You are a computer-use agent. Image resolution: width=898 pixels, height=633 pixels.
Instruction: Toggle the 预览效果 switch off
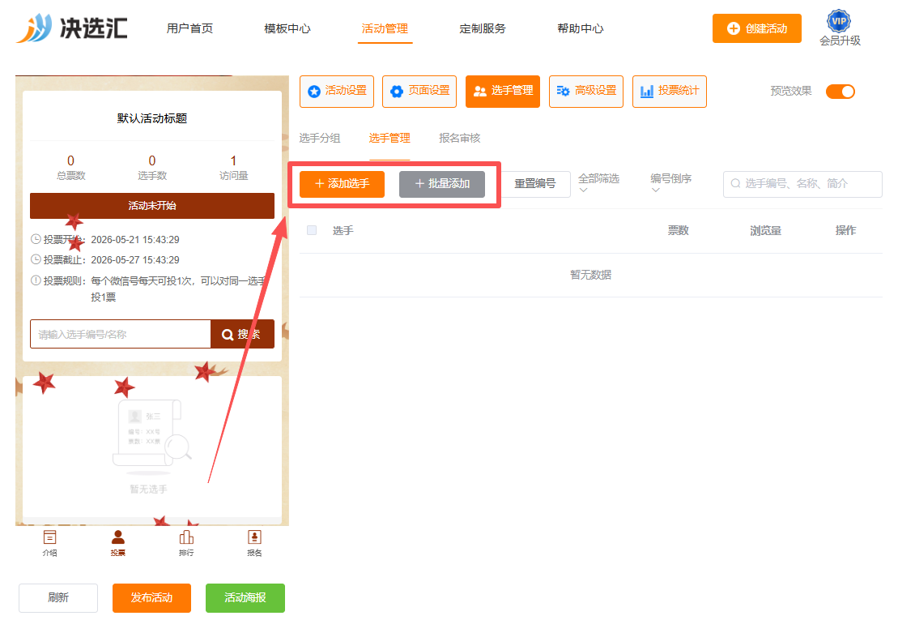pyautogui.click(x=841, y=92)
